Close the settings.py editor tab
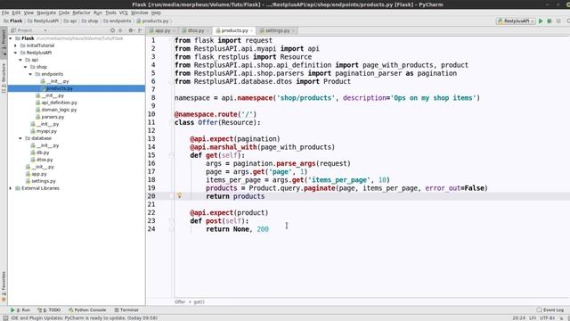This screenshot has width=570, height=321. click(293, 31)
